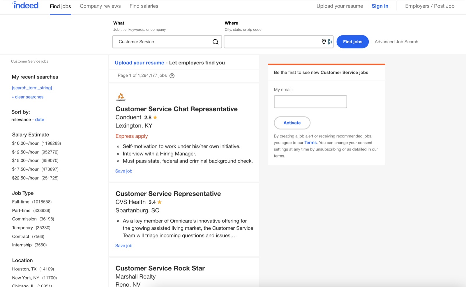Filter salary by $17.50+/hour
Screen dimensions: 466x287
[x=35, y=169]
